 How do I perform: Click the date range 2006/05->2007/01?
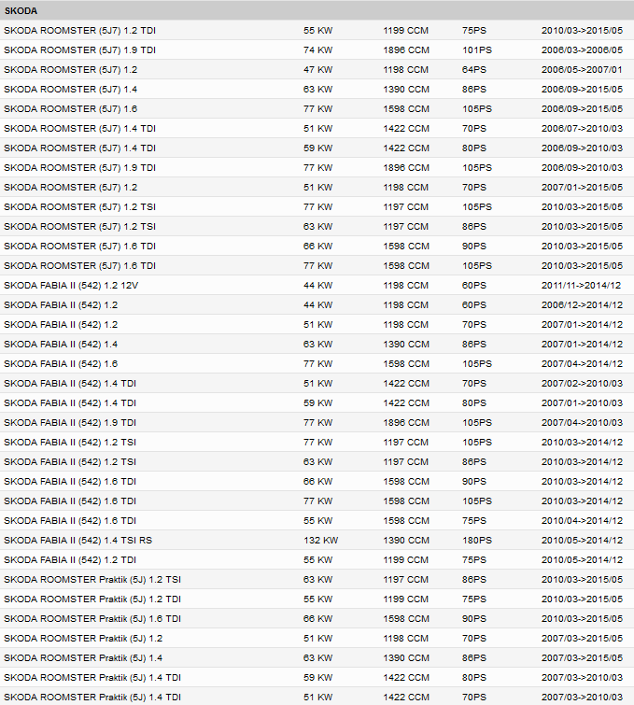click(x=582, y=70)
